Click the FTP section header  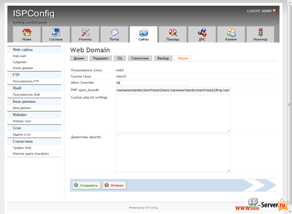[x=34, y=75]
